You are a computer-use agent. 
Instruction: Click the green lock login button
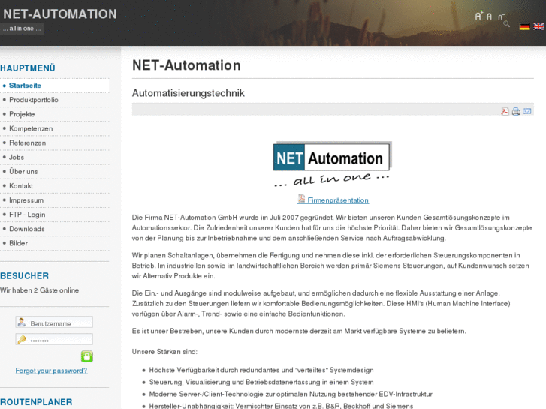87,356
